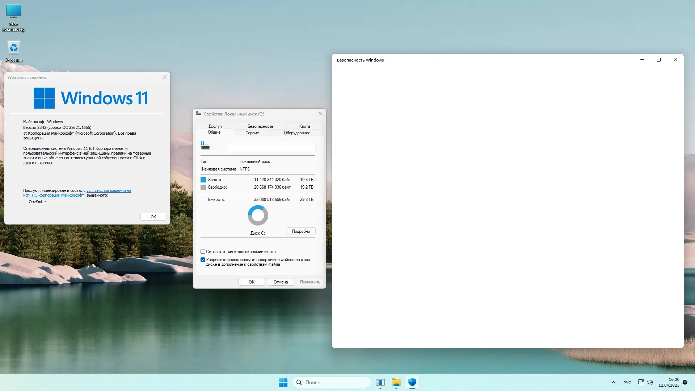The width and height of the screenshot is (695, 391).
Task: Click the disk label text field
Action: coord(271,147)
